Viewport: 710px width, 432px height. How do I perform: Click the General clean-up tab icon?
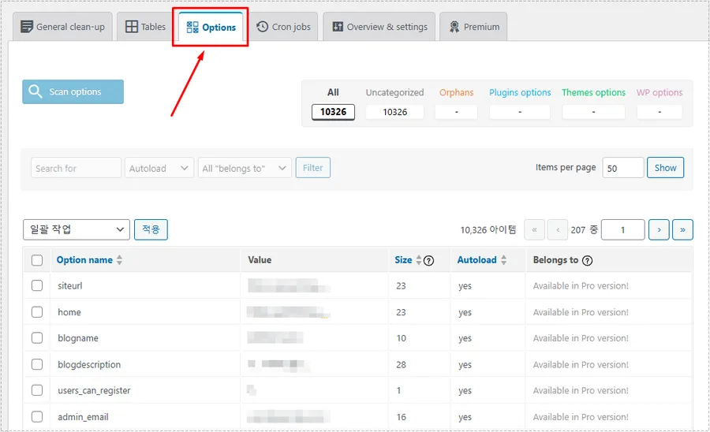pos(27,27)
